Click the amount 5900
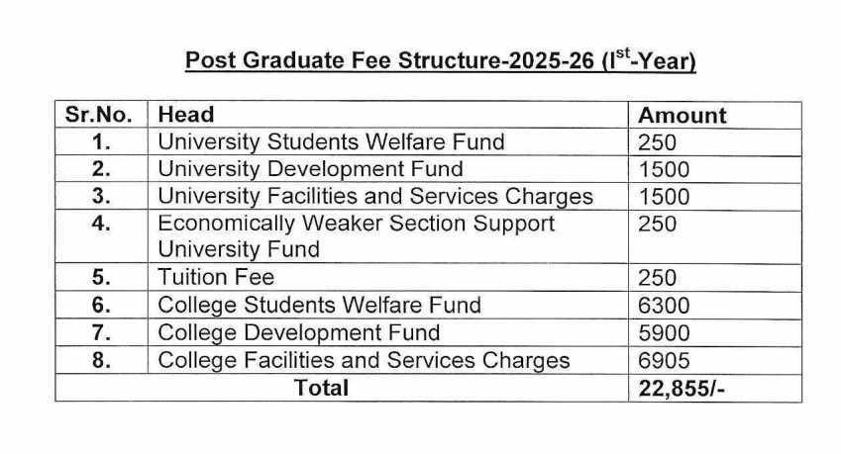This screenshot has height=454, width=841. (x=664, y=332)
